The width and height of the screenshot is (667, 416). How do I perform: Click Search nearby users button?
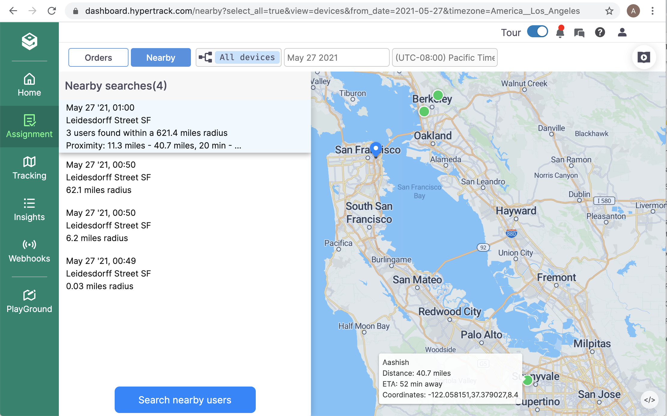pos(185,399)
